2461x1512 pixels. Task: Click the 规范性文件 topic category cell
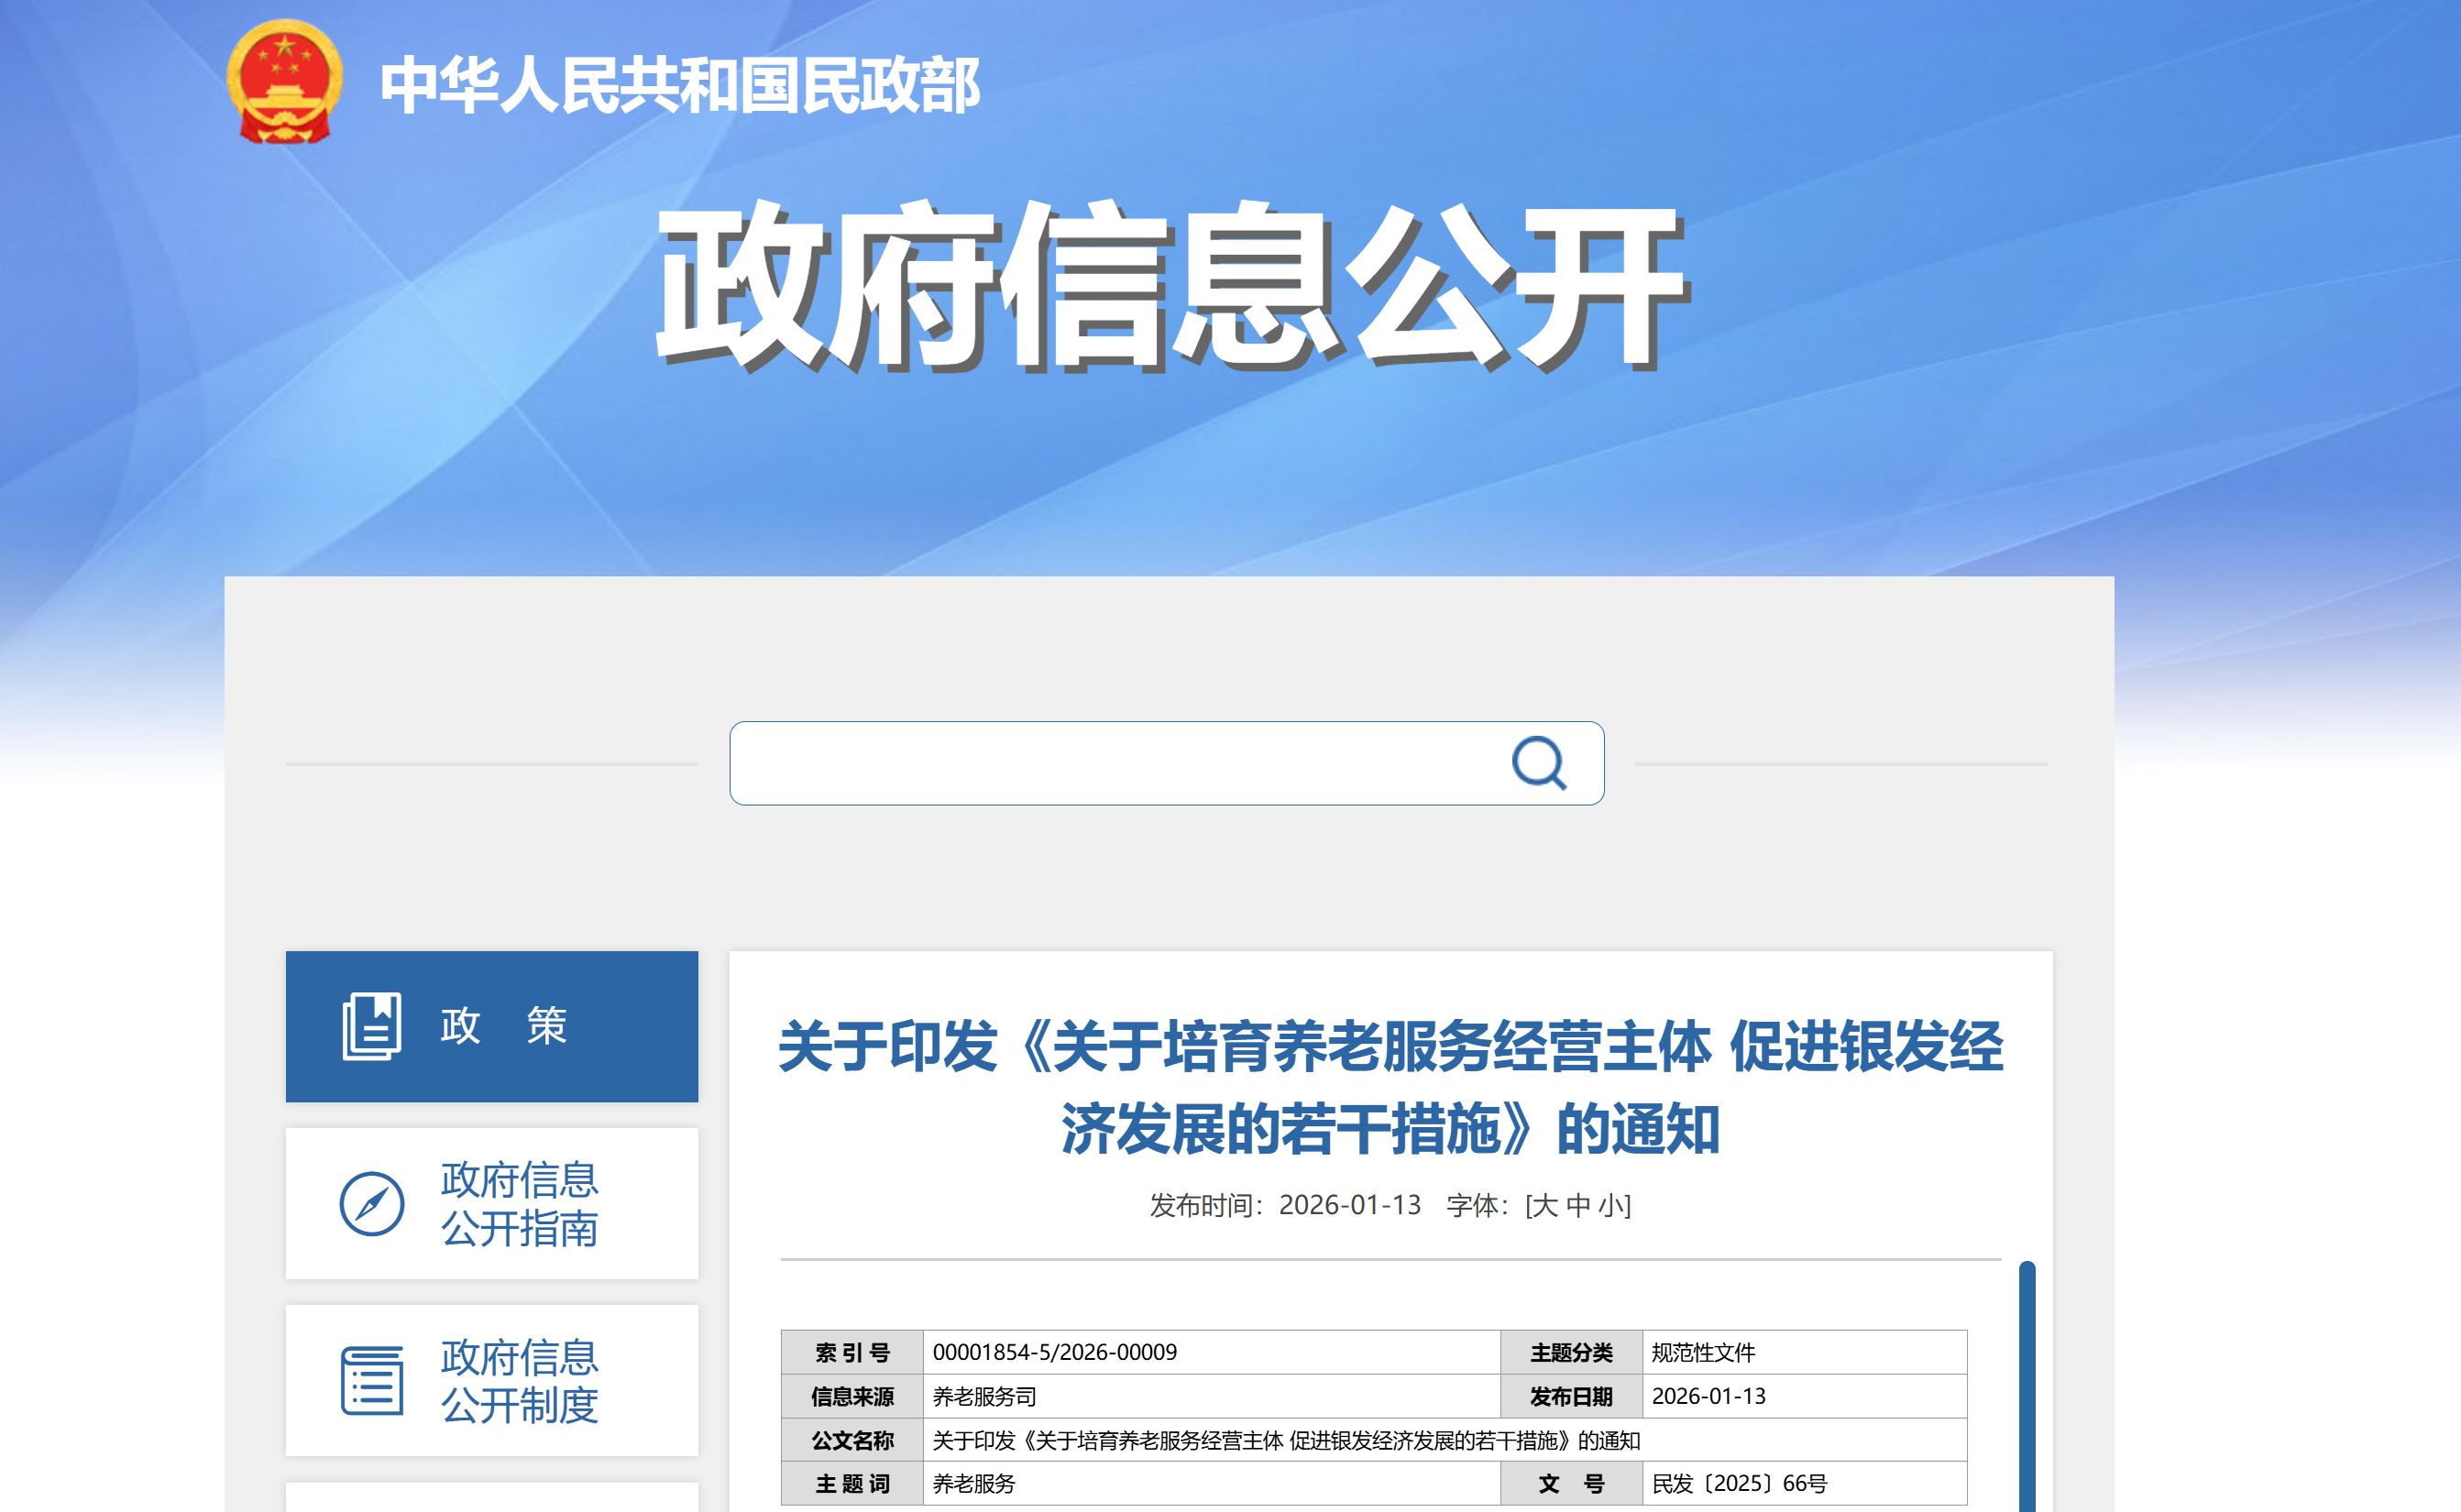(x=1703, y=1352)
